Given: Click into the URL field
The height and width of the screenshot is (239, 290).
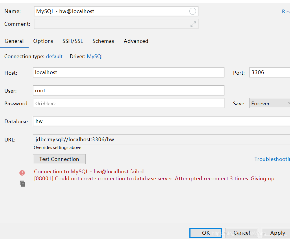Looking at the screenshot, I should point(161,139).
